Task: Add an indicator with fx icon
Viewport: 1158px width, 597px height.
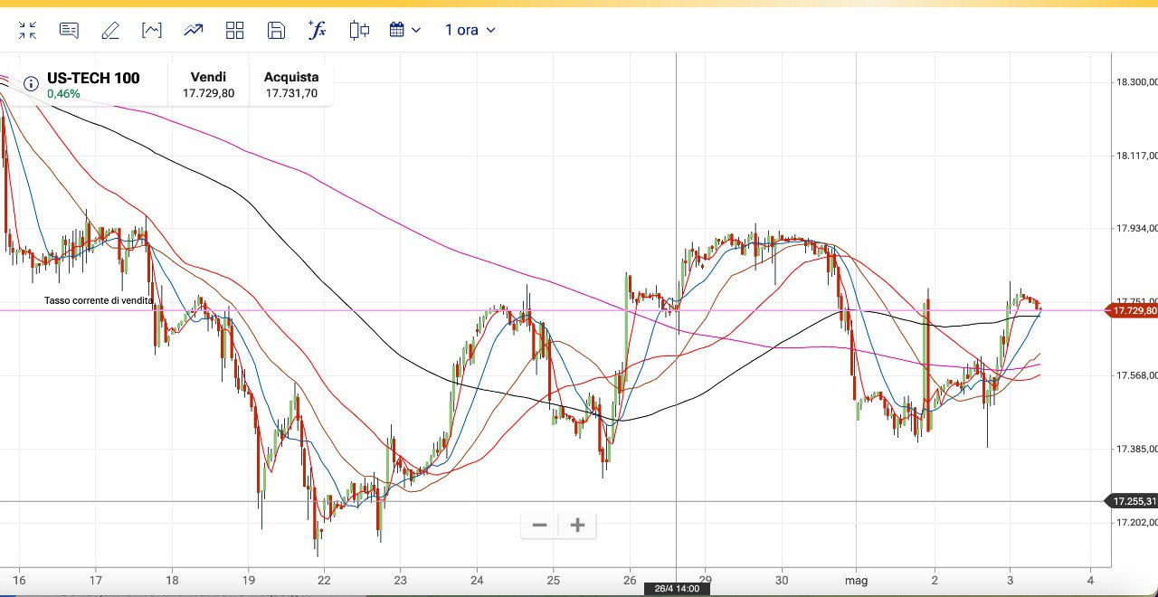Action: click(318, 31)
